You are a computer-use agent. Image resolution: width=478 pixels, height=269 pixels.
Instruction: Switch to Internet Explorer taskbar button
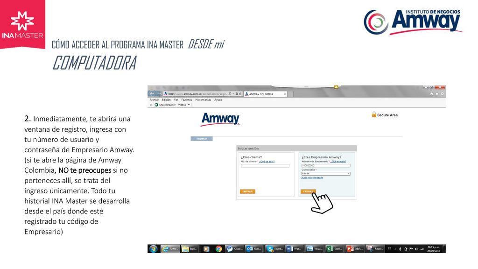point(170,249)
